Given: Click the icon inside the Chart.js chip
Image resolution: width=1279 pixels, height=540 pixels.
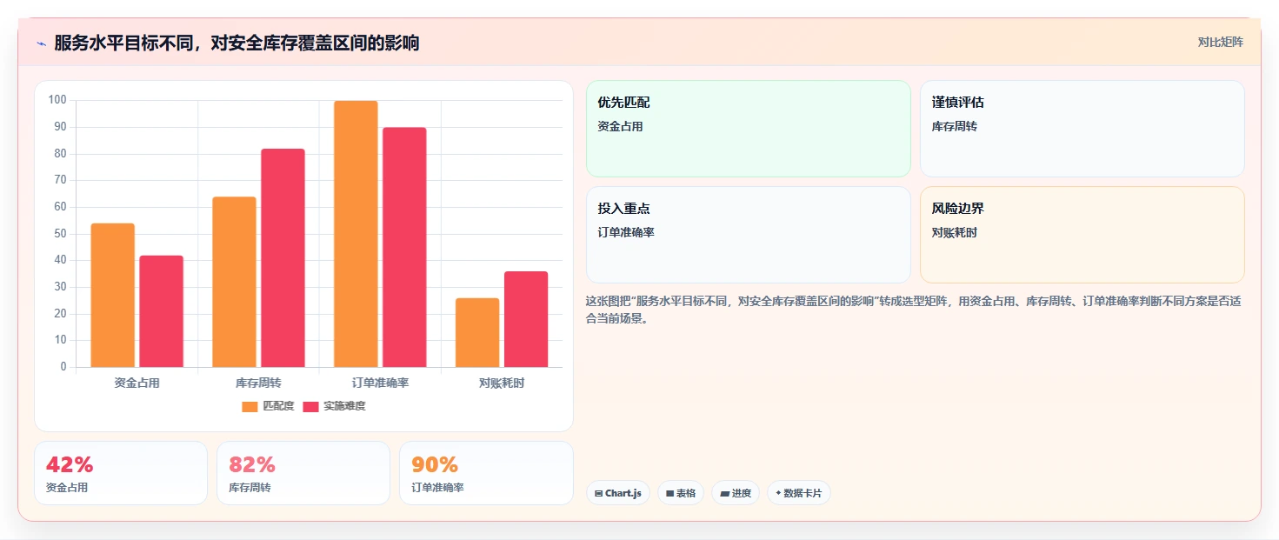Looking at the screenshot, I should coord(598,493).
